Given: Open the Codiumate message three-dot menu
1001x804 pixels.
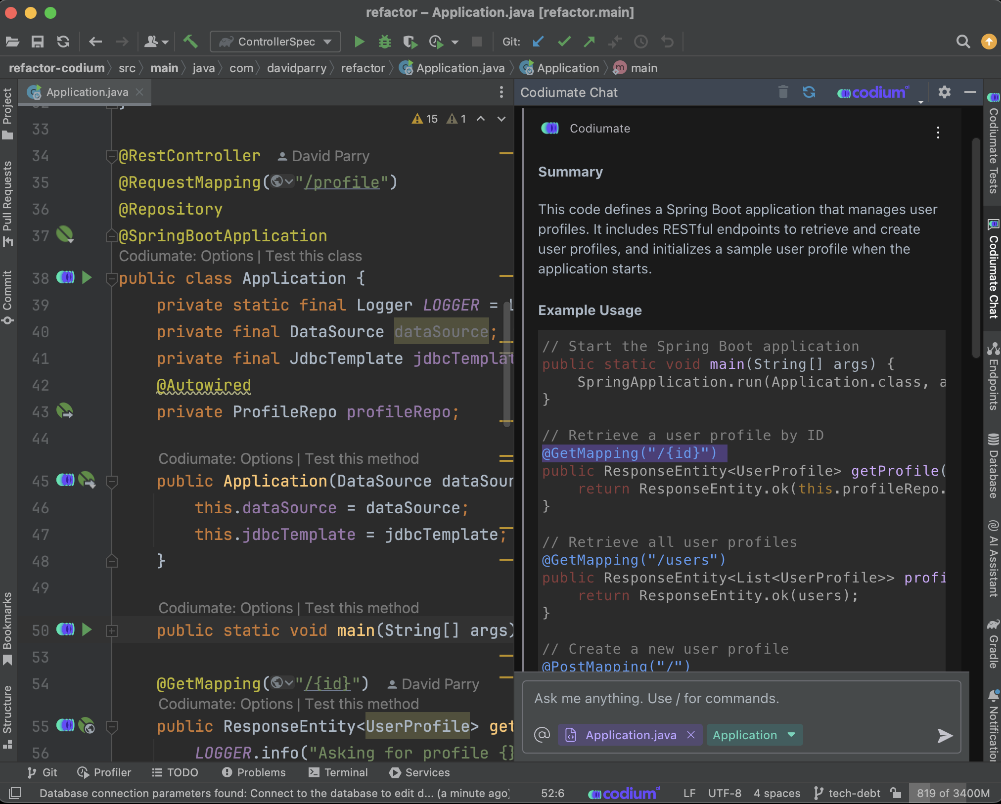Looking at the screenshot, I should (x=938, y=132).
